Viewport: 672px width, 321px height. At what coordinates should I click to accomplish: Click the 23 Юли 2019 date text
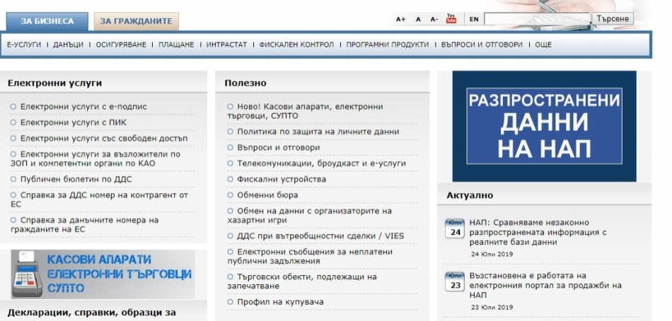tap(492, 308)
